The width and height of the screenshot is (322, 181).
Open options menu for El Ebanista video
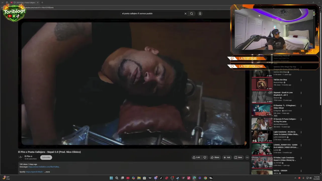tap(301, 106)
